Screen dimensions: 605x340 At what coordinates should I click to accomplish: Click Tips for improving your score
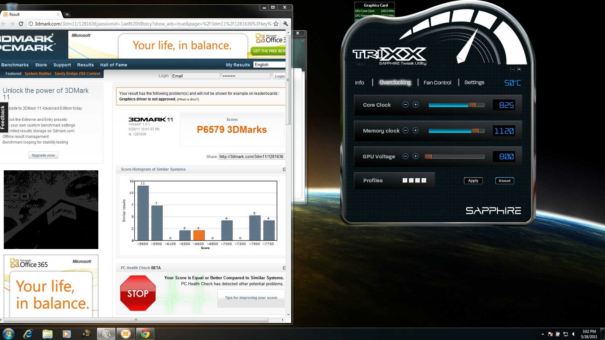251,298
